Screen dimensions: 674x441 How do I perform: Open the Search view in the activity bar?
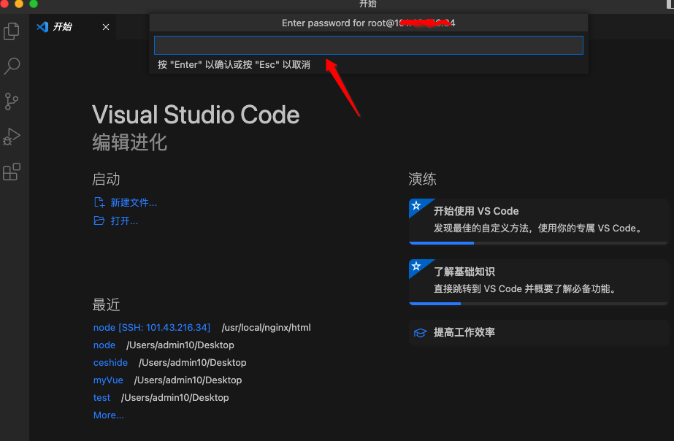click(12, 66)
